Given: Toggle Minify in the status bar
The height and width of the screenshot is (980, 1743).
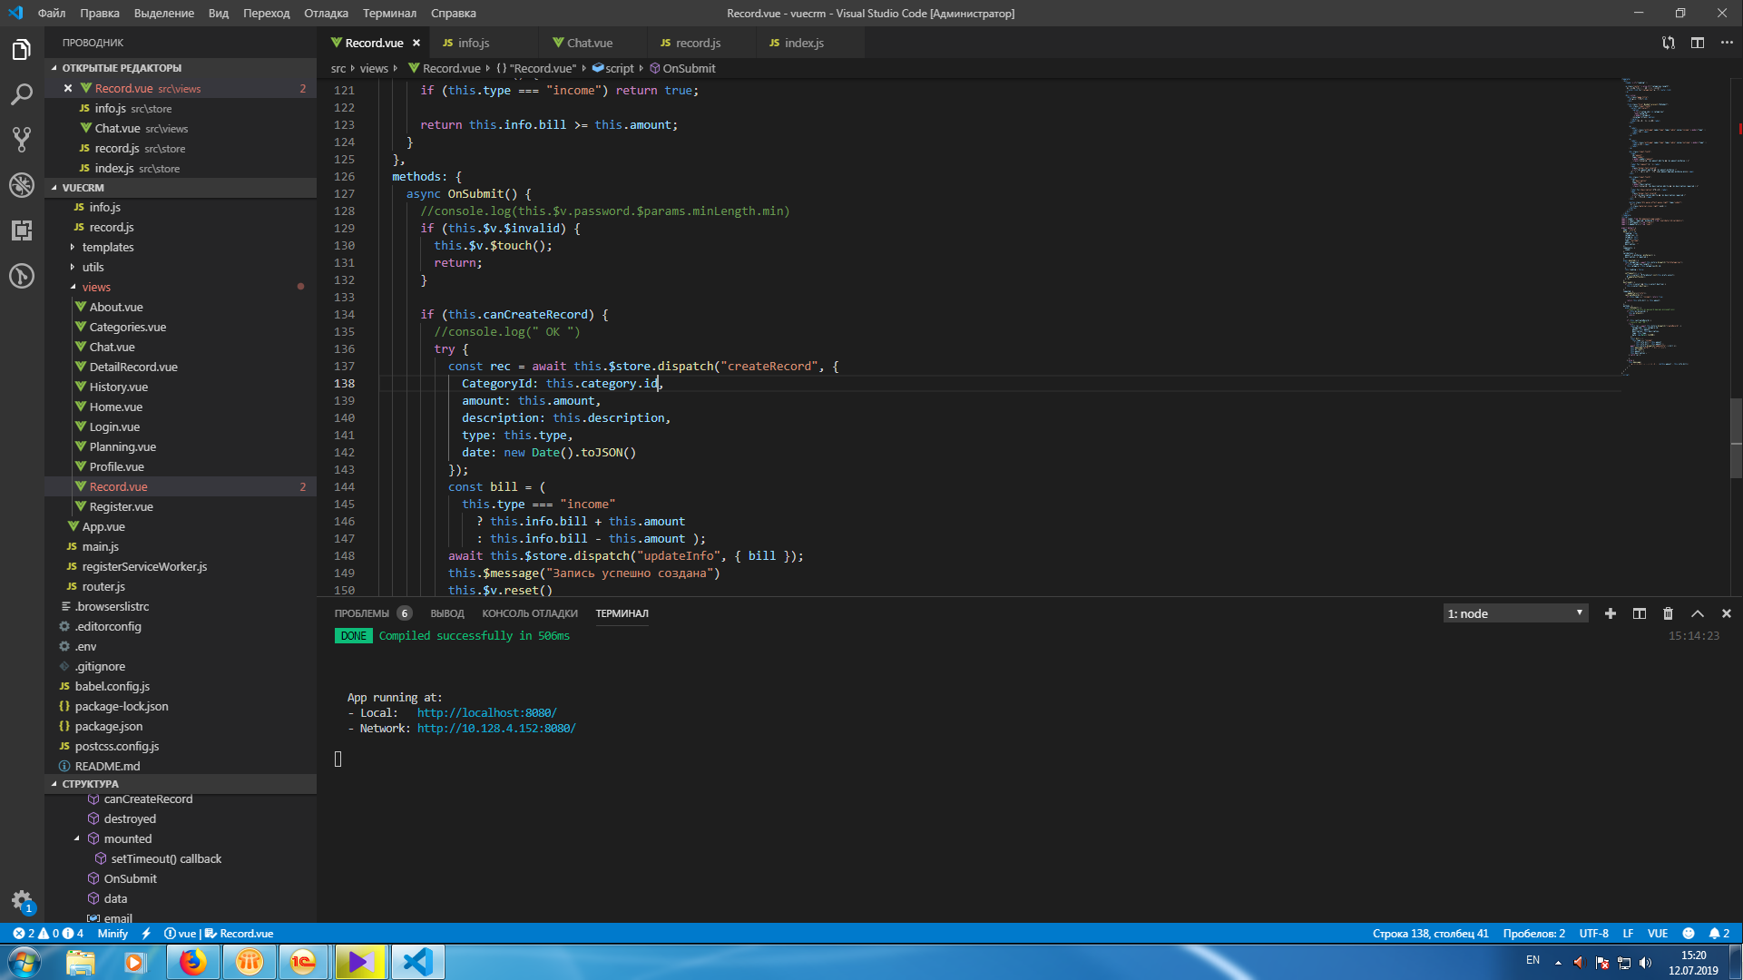Looking at the screenshot, I should 113,933.
